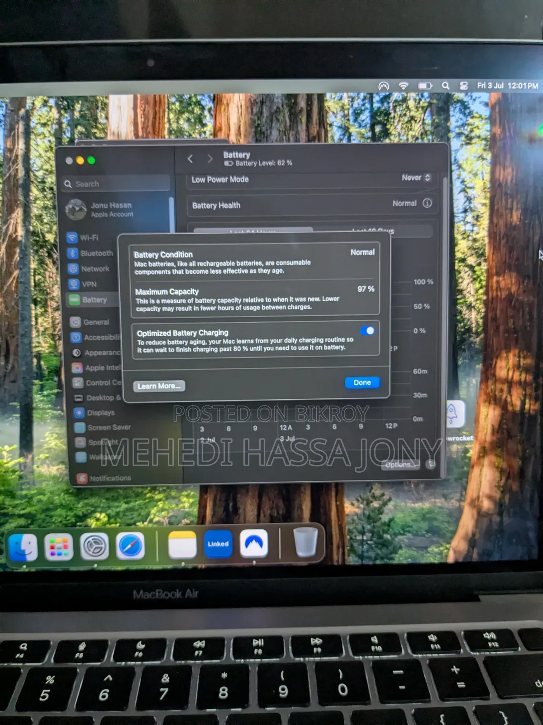Screen dimensions: 543x725
Task: Open Low Power Mode Never dropdown
Action: [416, 178]
